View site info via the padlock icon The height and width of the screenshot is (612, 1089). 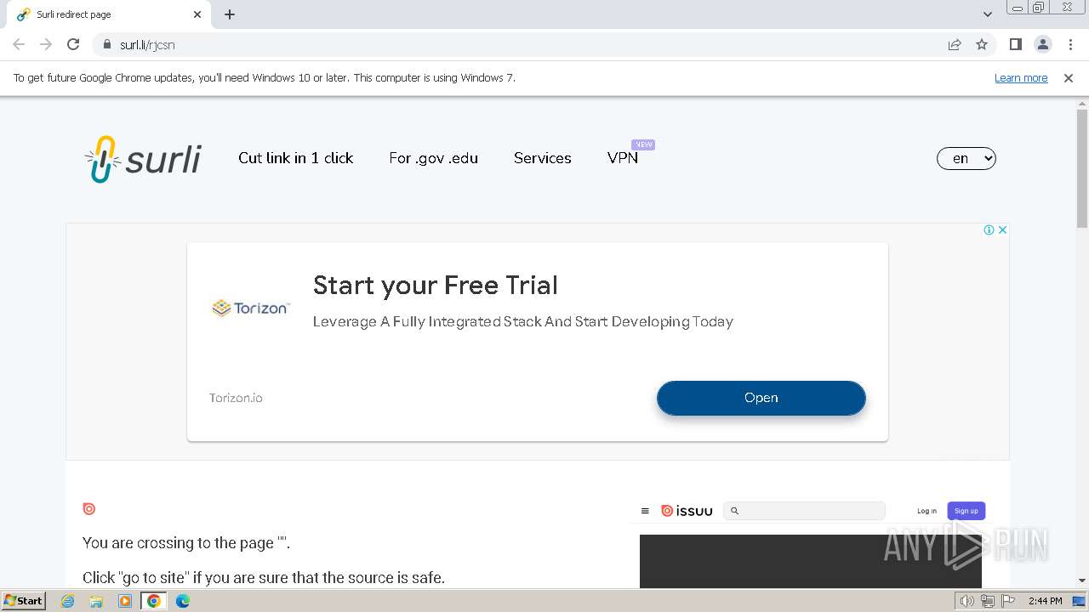[107, 45]
